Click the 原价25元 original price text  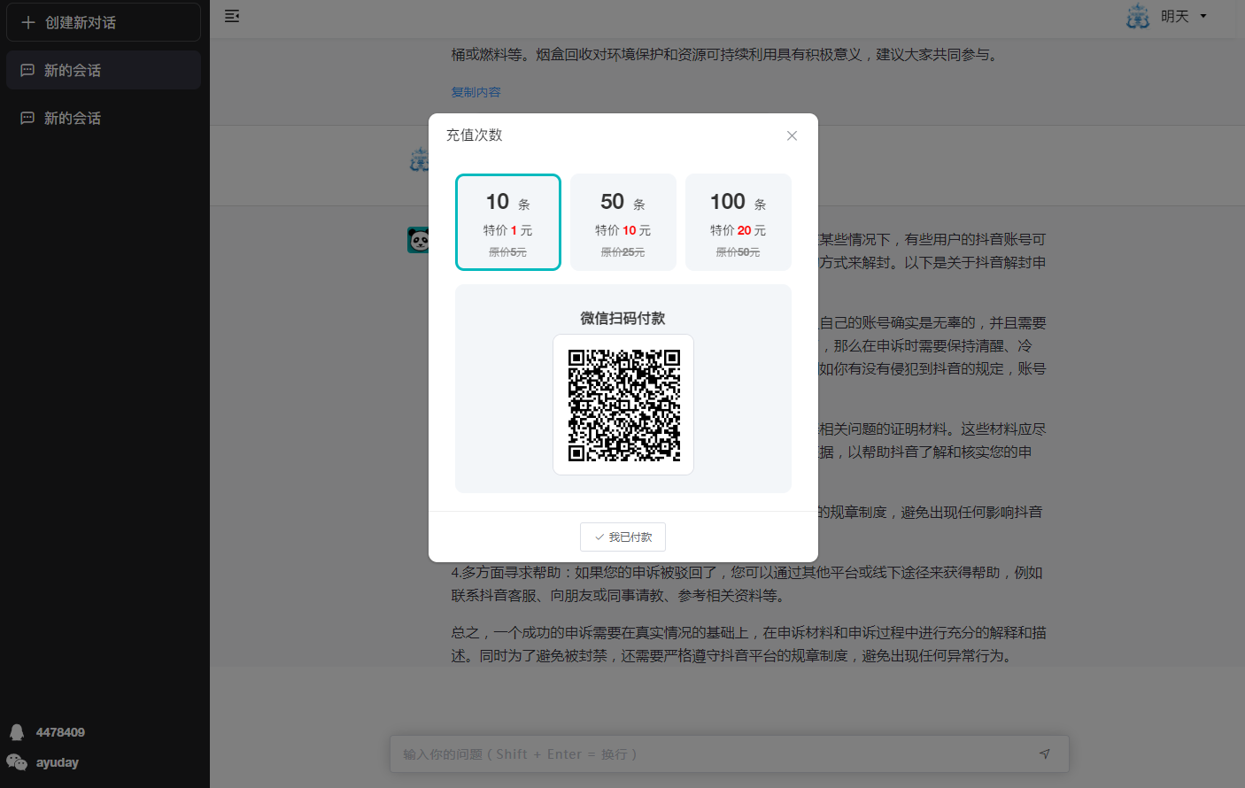[623, 252]
